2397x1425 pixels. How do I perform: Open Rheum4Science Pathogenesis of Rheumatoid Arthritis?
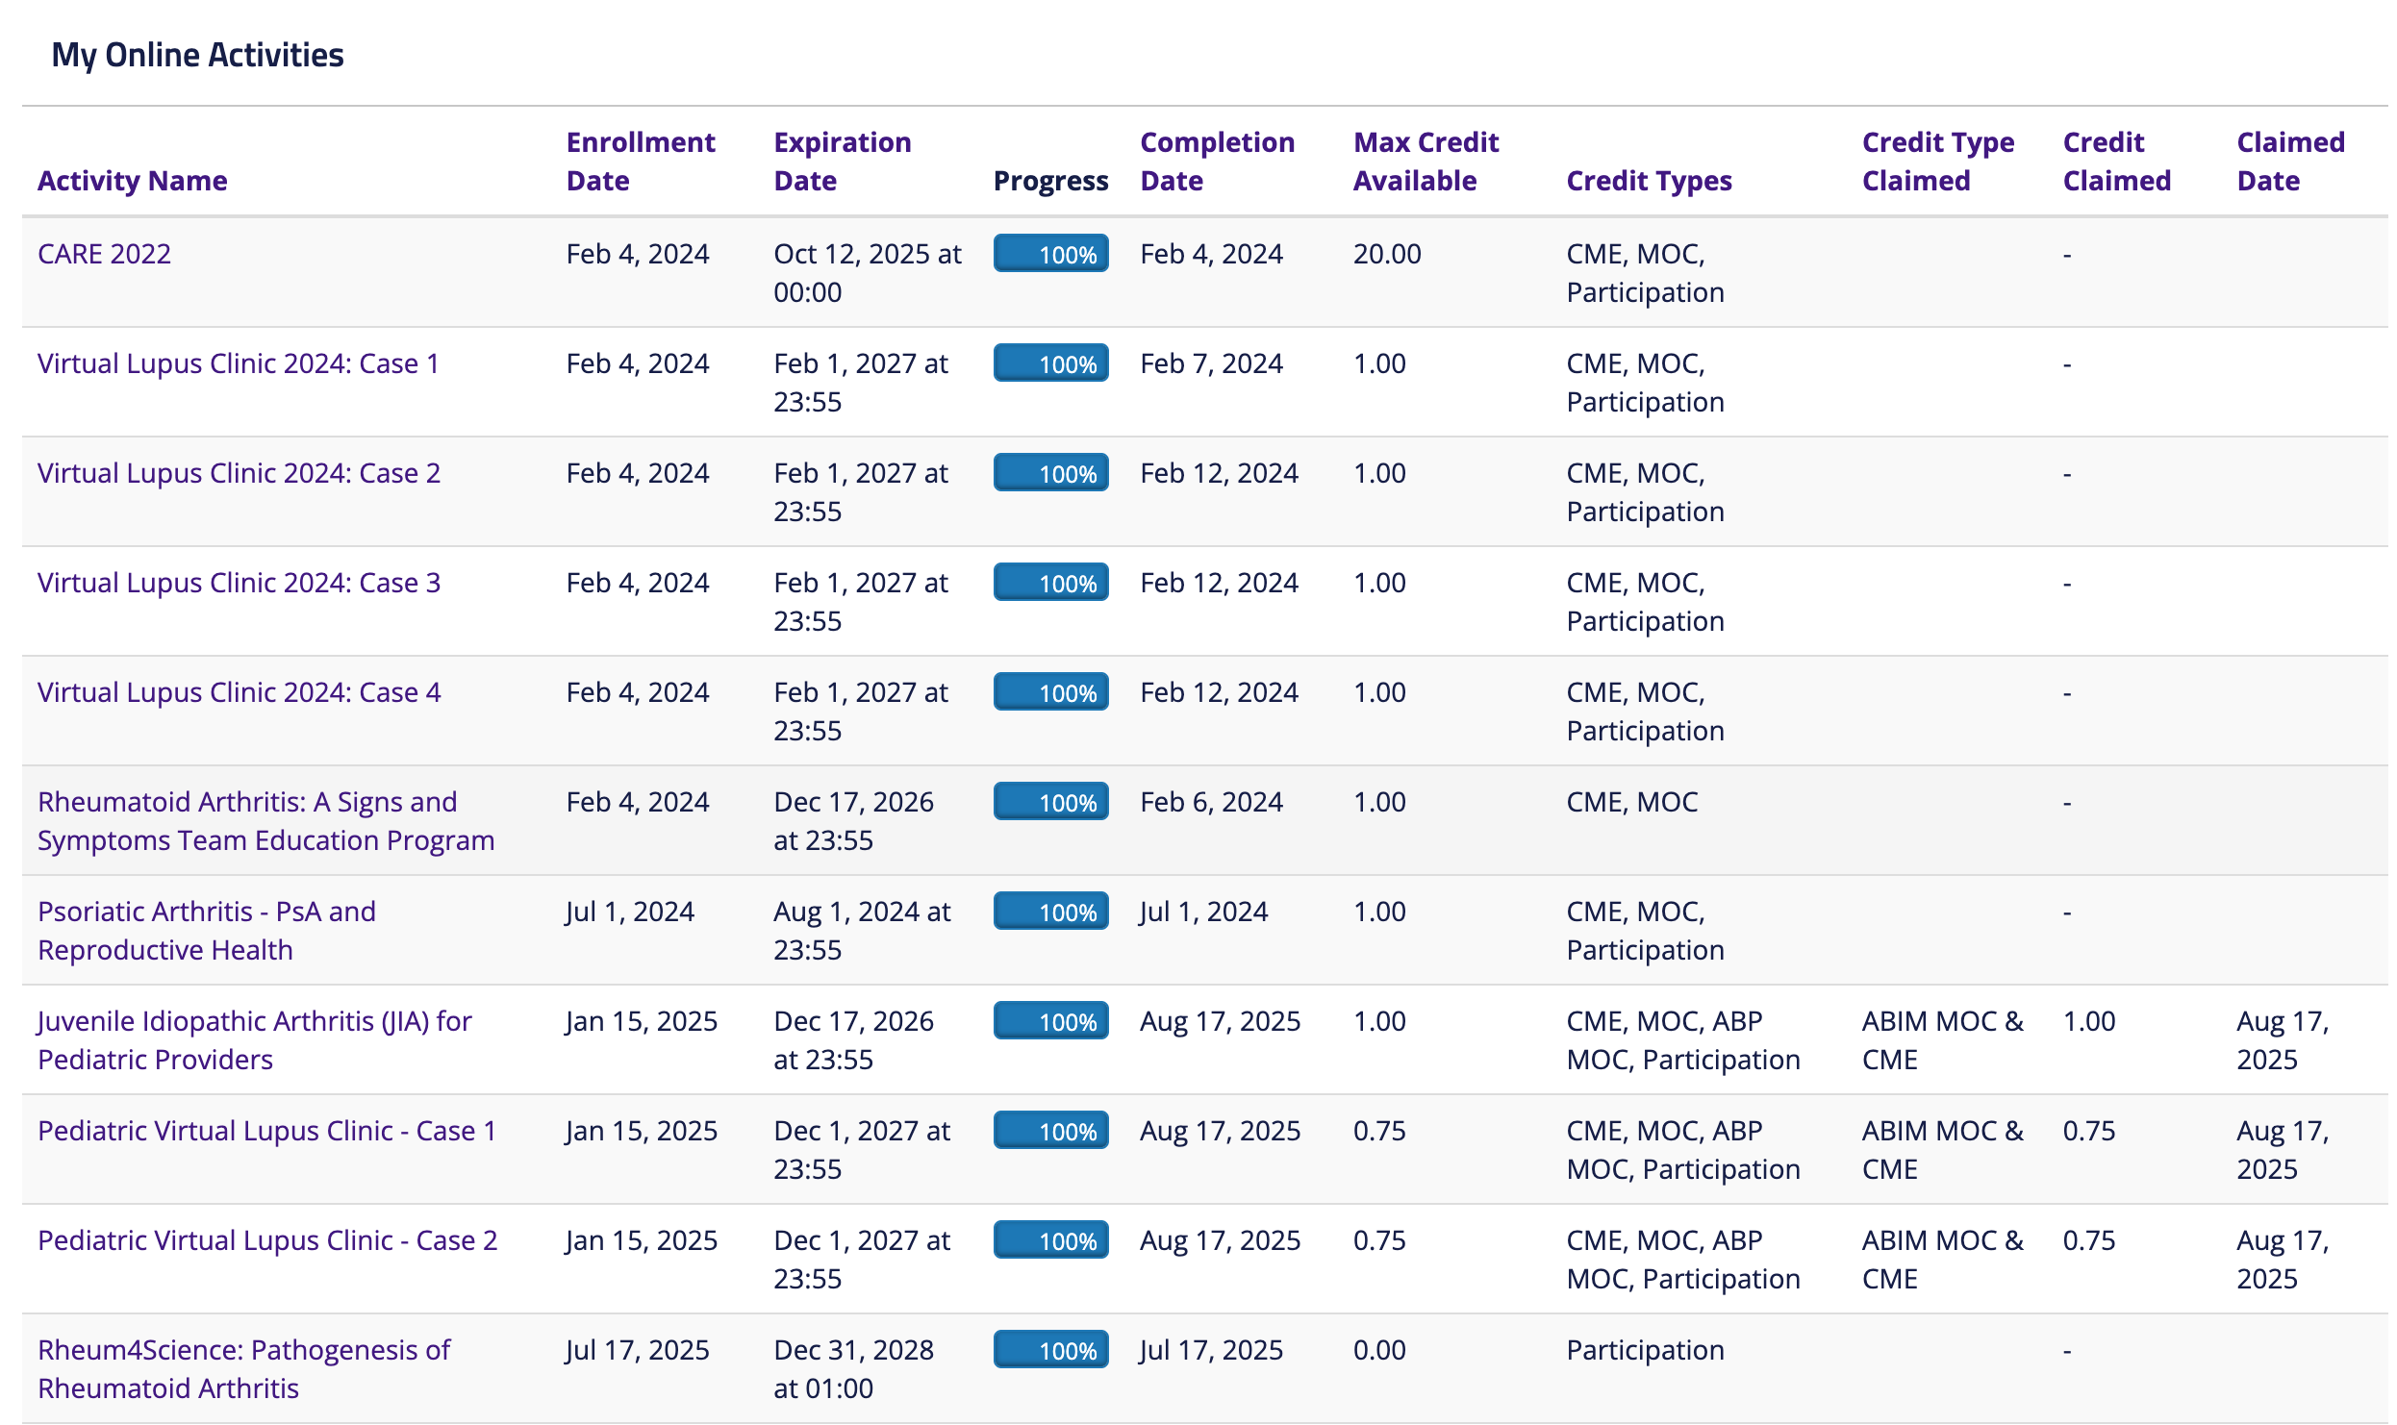pyautogui.click(x=243, y=1369)
